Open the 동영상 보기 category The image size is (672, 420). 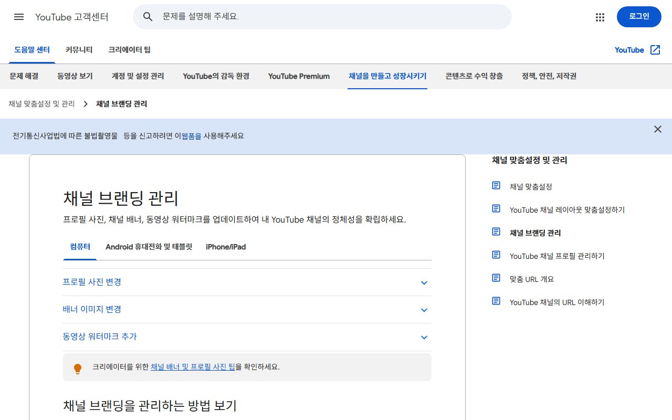click(x=75, y=76)
